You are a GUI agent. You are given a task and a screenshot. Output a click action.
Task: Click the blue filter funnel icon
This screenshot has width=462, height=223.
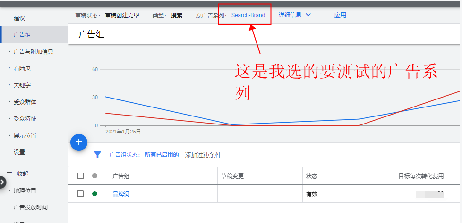(x=98, y=155)
